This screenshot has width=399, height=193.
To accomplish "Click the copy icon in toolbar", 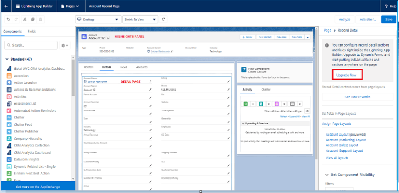I will click(33, 19).
